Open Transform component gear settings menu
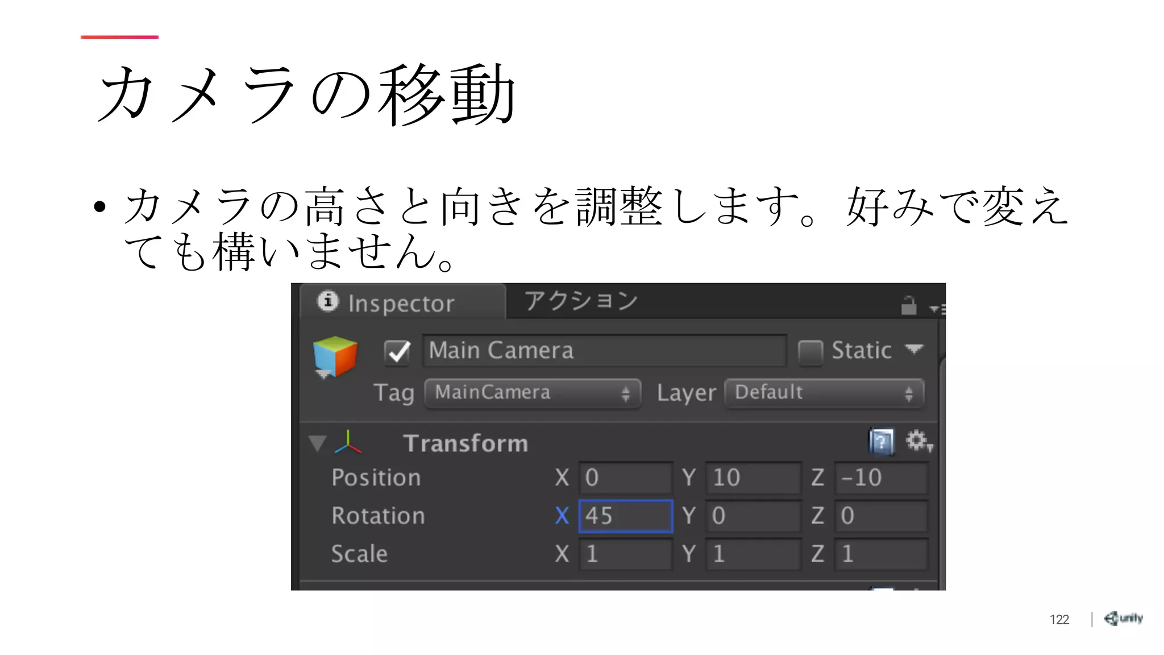 917,441
